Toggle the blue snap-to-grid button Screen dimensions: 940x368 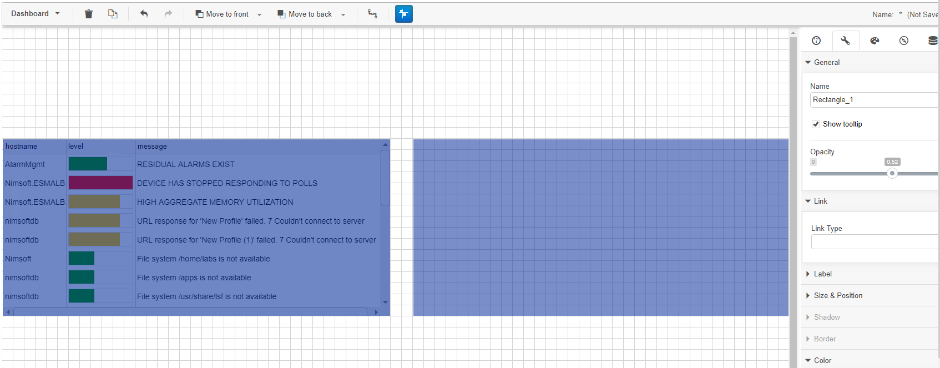(x=404, y=14)
